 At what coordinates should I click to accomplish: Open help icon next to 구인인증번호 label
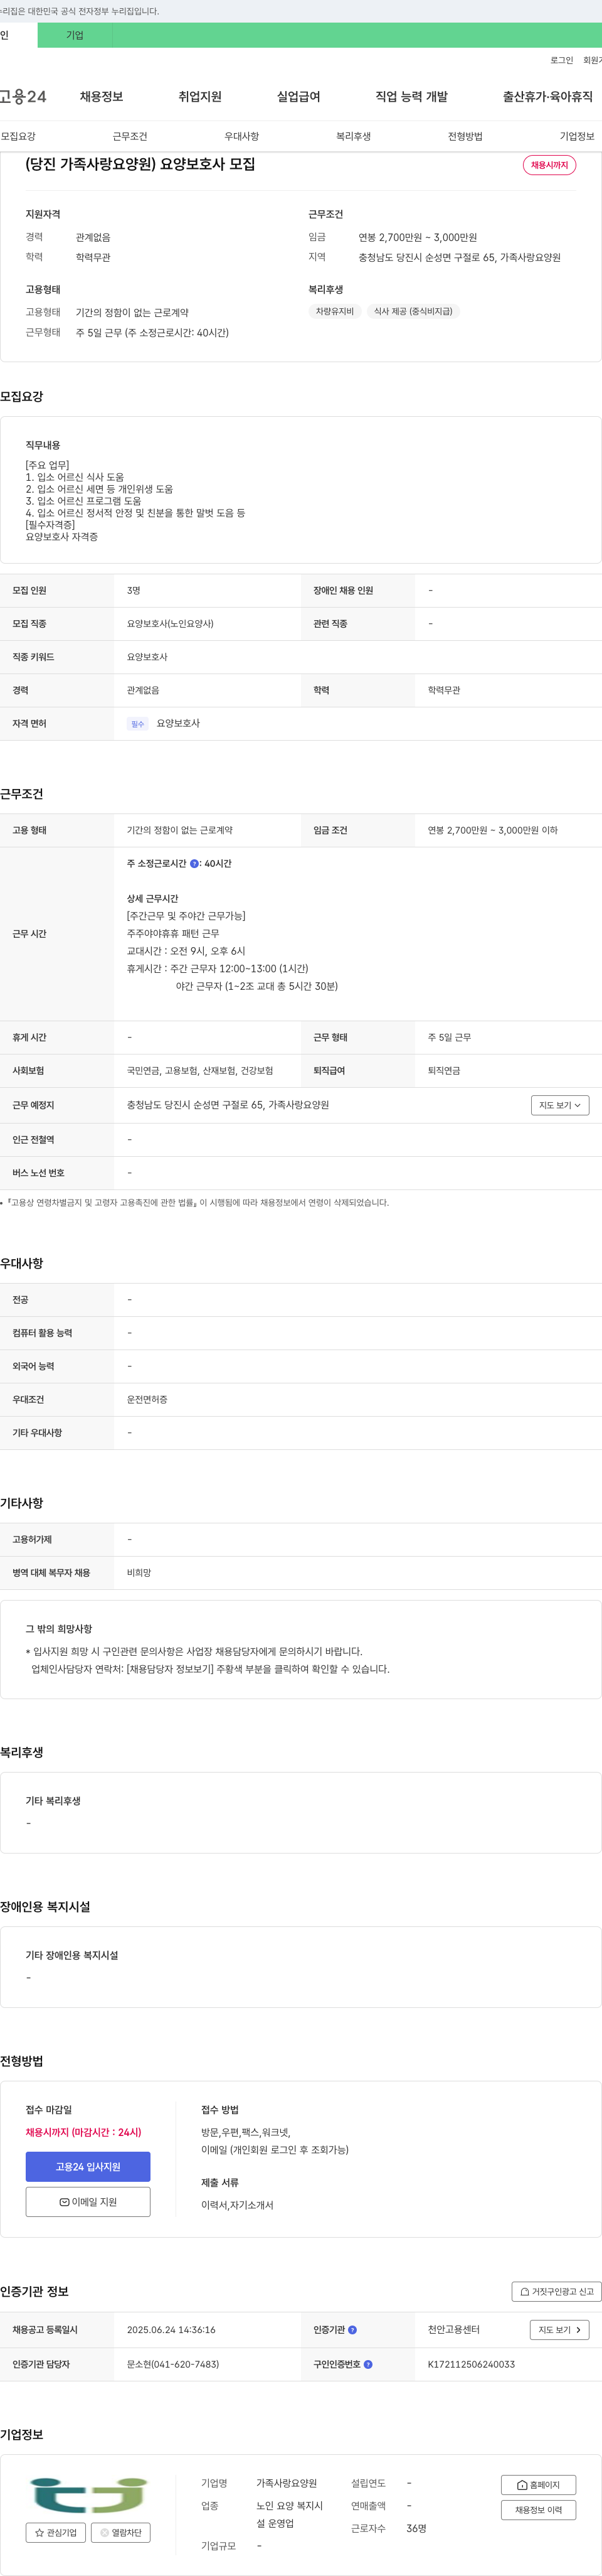367,2364
